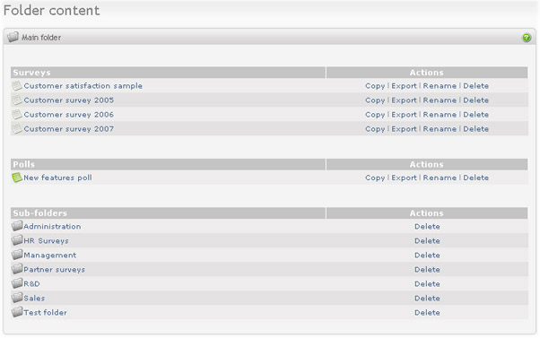Export Customer survey 2005
Viewport: 540px width, 338px height.
(404, 100)
